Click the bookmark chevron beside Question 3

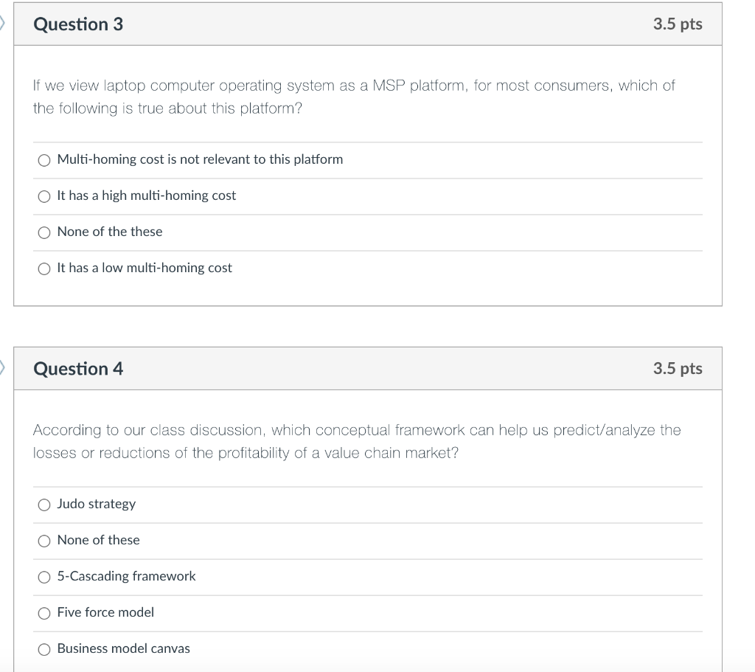tap(4, 24)
